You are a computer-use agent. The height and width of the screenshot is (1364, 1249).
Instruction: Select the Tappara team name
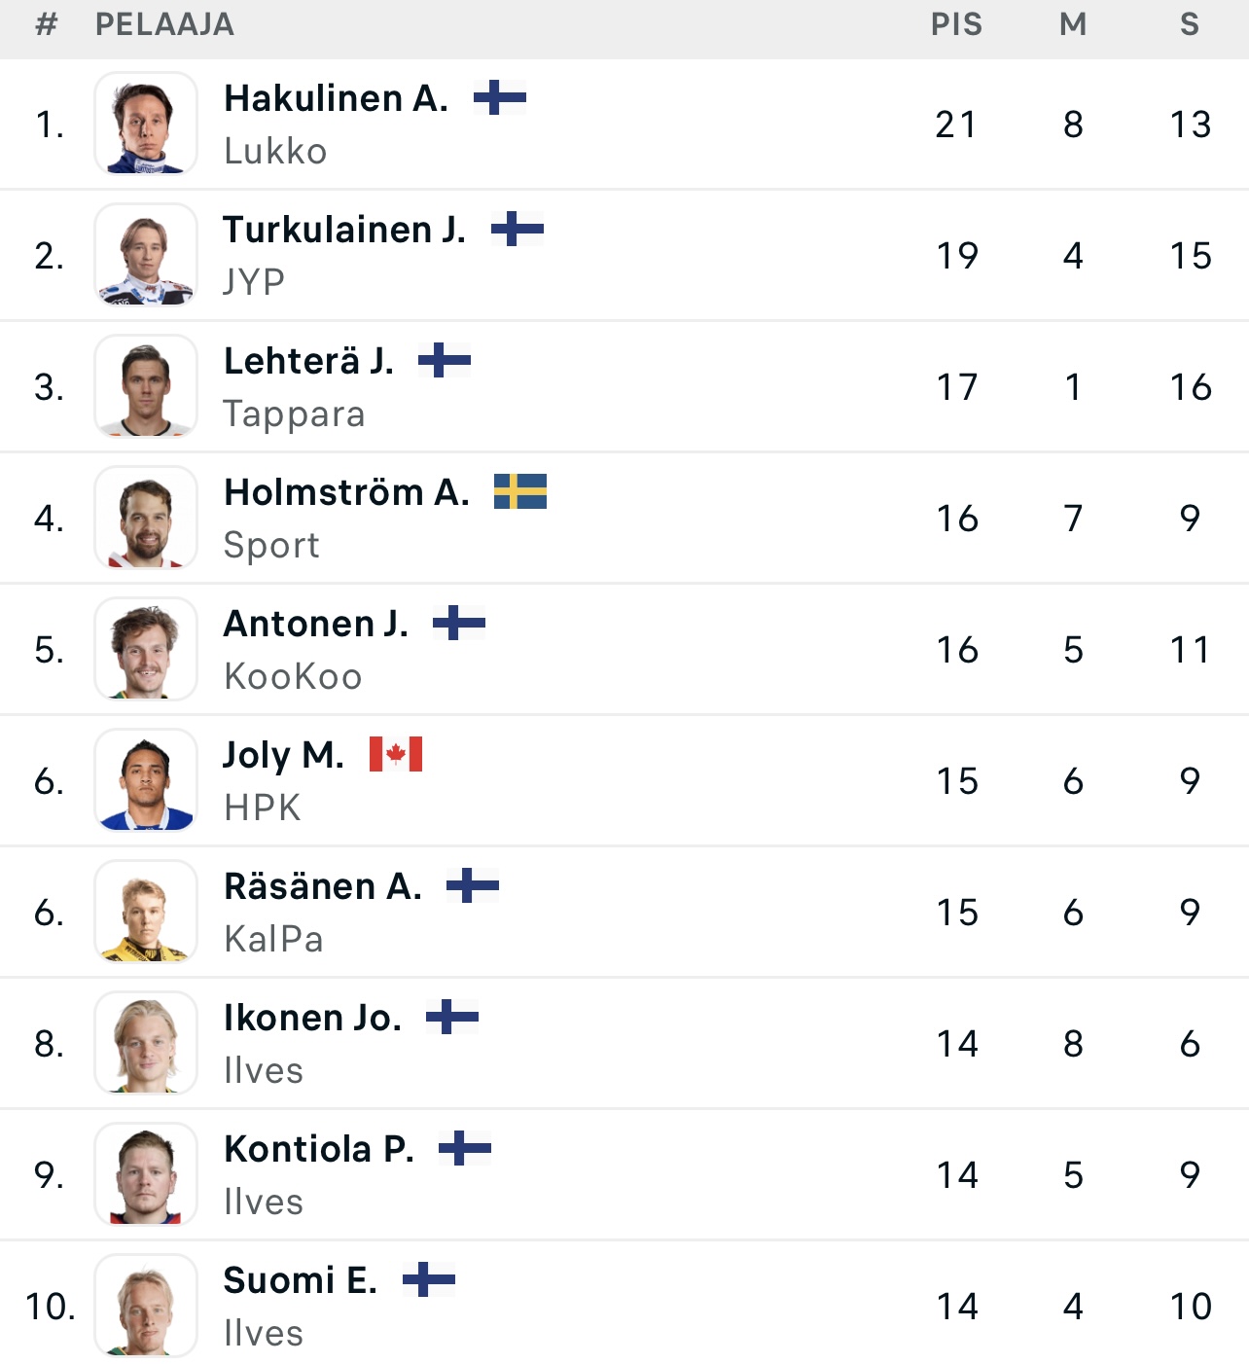(294, 413)
